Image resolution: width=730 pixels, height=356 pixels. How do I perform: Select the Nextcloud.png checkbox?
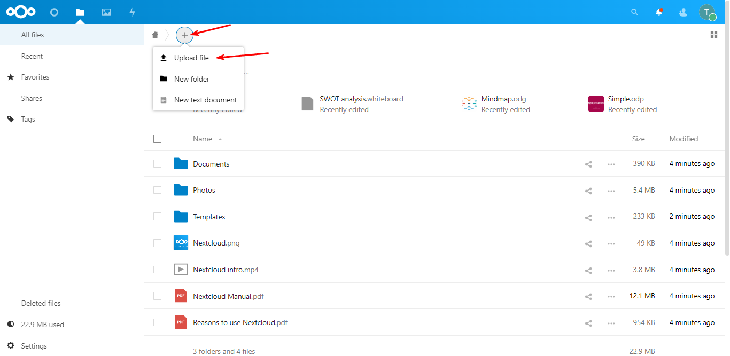click(x=157, y=243)
